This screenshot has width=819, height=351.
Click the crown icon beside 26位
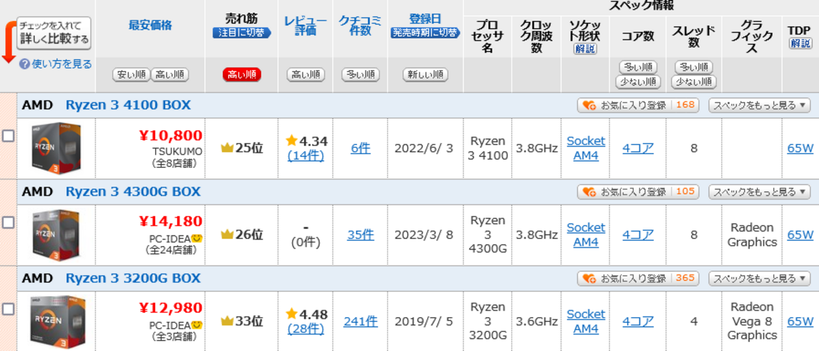click(x=227, y=235)
